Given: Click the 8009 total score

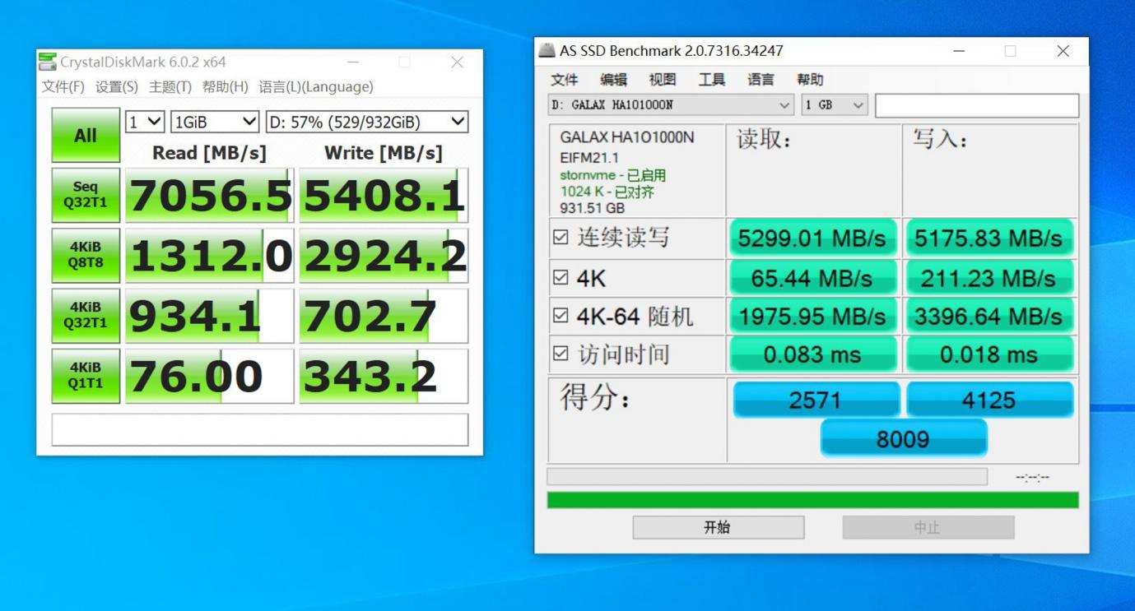Looking at the screenshot, I should tap(903, 438).
